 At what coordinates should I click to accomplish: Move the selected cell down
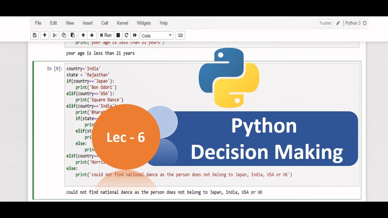92,35
